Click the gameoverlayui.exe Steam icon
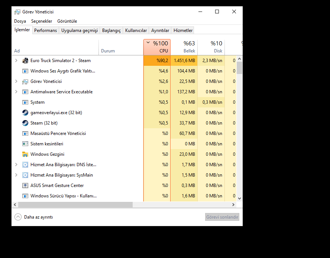The height and width of the screenshot is (258, 330). click(25, 113)
